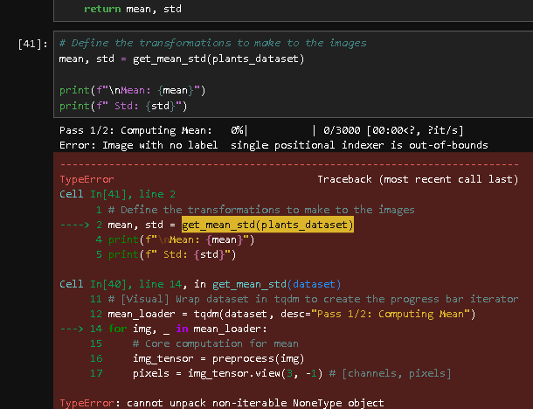Click the 'get_mean_std(dataset)' function name in traceback
The image size is (533, 409).
click(276, 284)
